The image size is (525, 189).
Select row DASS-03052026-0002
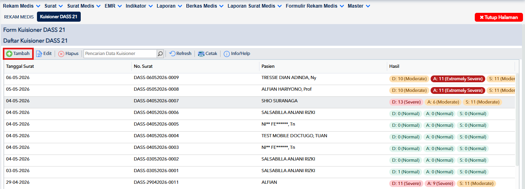point(259,160)
